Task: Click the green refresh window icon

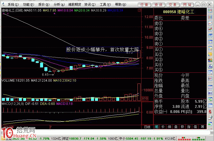Action: [210, 99]
